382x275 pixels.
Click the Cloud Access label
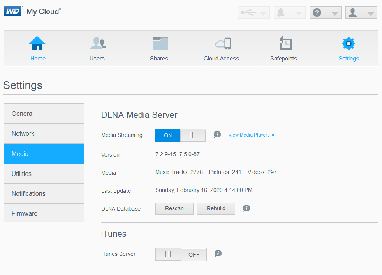click(221, 59)
